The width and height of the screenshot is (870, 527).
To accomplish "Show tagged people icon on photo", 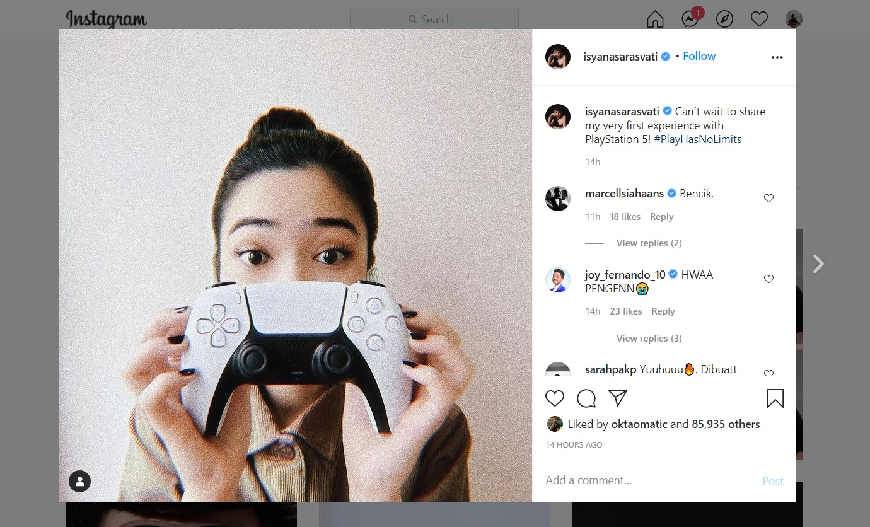I will [79, 482].
